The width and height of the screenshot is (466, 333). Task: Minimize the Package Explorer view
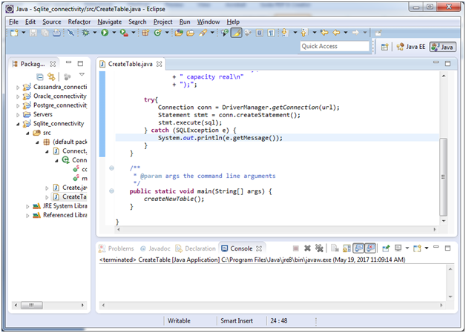tap(68, 64)
